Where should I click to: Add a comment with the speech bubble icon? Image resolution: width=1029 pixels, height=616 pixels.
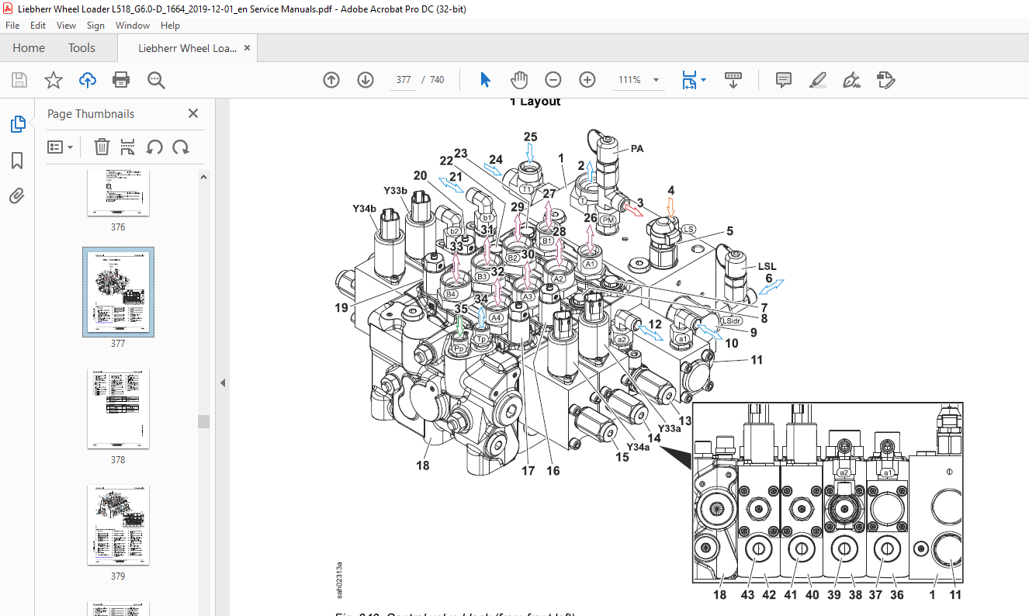(x=784, y=80)
